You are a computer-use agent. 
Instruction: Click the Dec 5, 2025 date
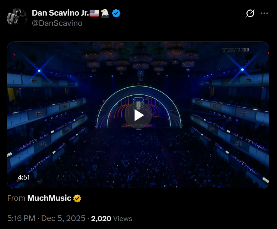[x=63, y=218]
